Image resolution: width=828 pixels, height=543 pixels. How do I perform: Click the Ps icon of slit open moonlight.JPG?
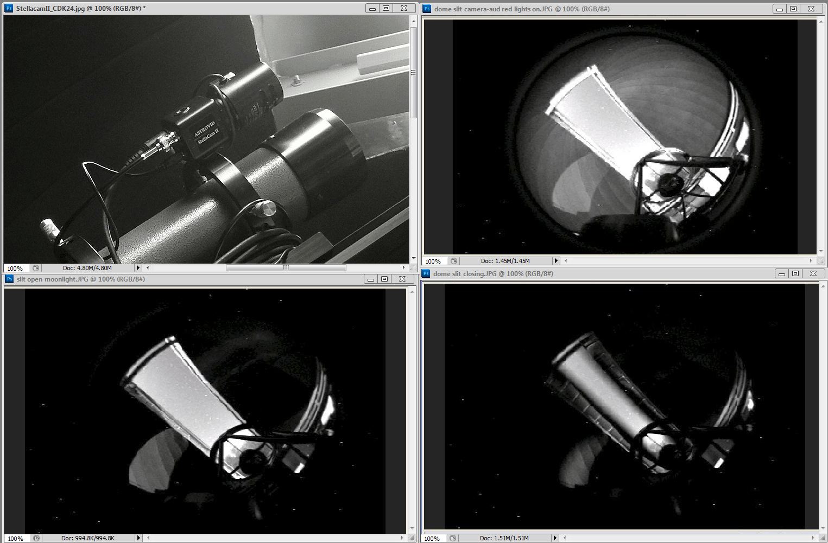coord(9,279)
